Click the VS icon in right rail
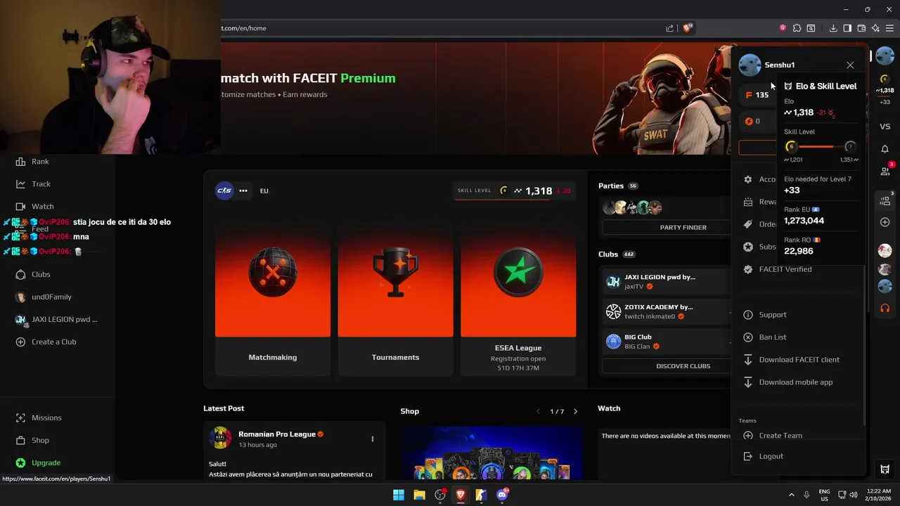 tap(885, 126)
